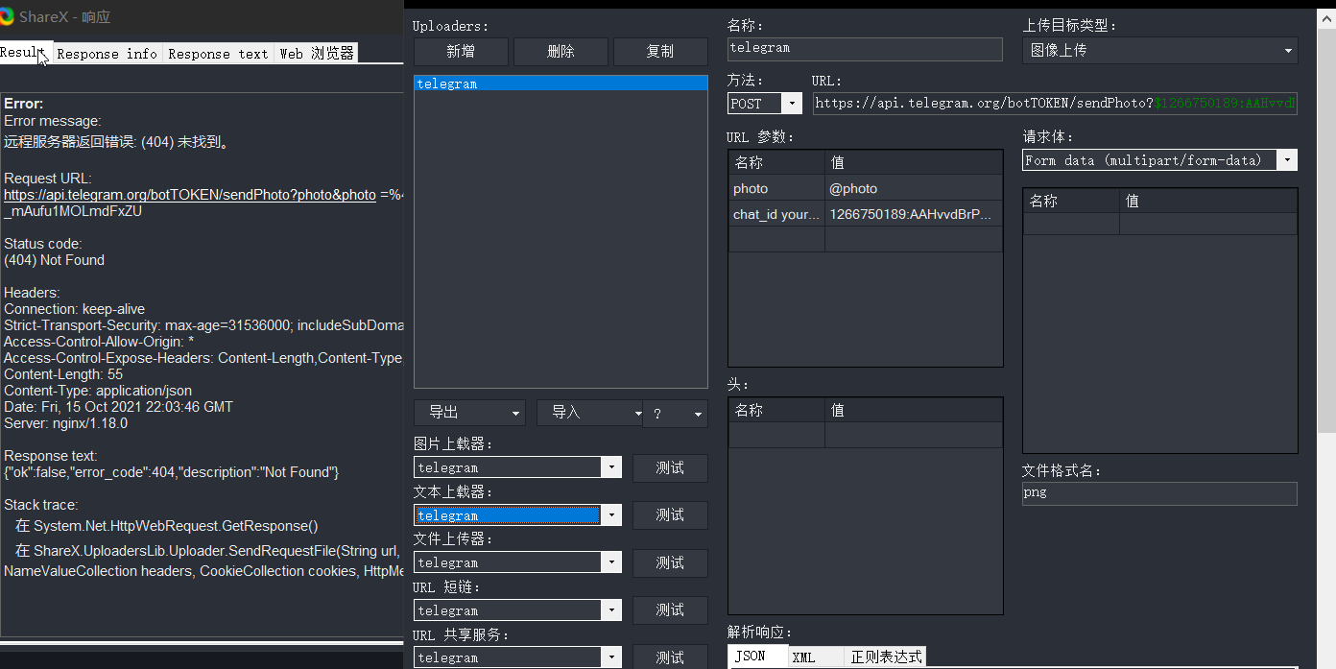This screenshot has height=669, width=1336.
Task: Open the ? help dropdown
Action: [676, 413]
